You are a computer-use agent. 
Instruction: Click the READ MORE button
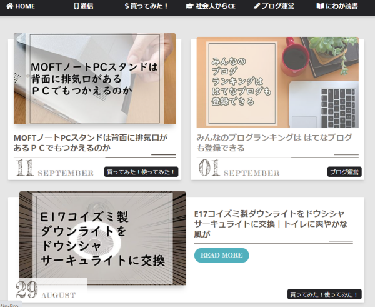(x=222, y=255)
